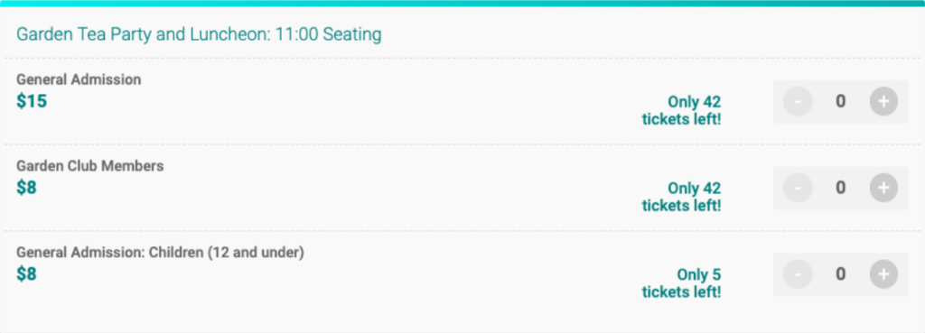Click the teal bar above the title
Screen dimensions: 925x333
pos(462,3)
